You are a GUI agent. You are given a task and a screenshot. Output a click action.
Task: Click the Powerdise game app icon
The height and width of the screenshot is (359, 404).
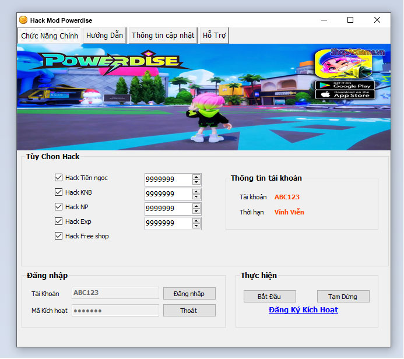(343, 64)
